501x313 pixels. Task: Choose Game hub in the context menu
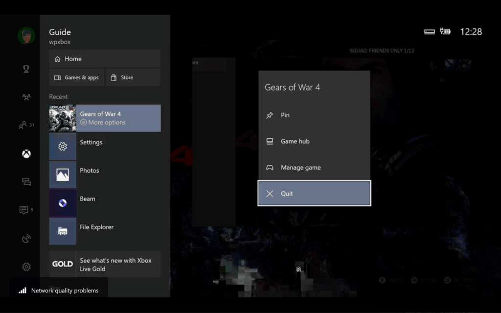pos(315,141)
